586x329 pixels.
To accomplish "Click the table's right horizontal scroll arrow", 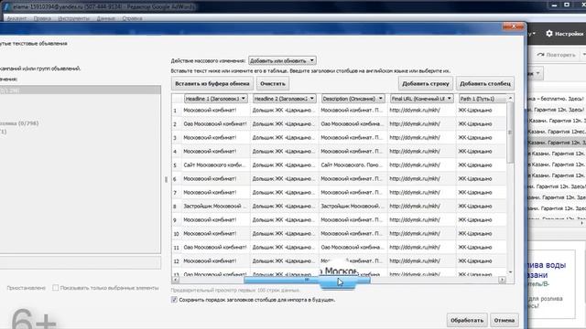I will click(503, 280).
